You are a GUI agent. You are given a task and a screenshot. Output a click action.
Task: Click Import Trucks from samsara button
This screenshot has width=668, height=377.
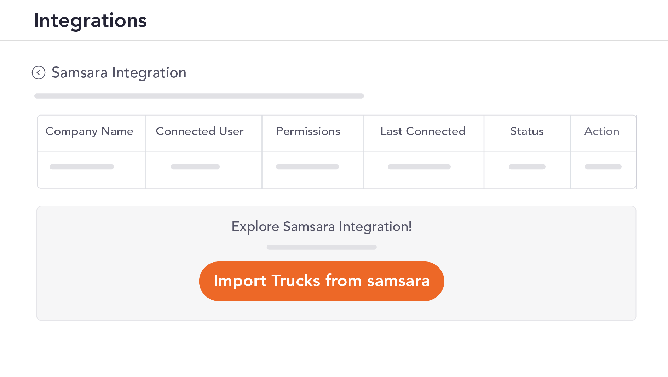[x=322, y=281]
